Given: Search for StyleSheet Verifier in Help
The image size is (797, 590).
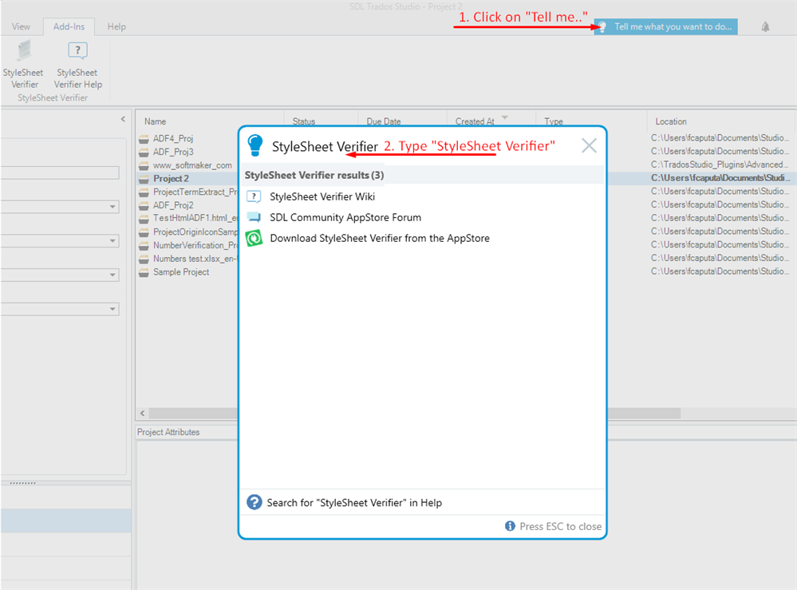Looking at the screenshot, I should coord(354,502).
